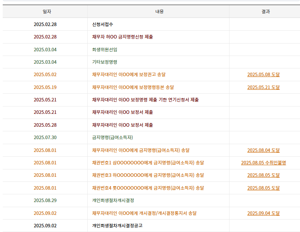Click date 2025.09.02 in 개시결정공고 row
Image resolution: width=300 pixels, height=232 pixels.
[45, 226]
